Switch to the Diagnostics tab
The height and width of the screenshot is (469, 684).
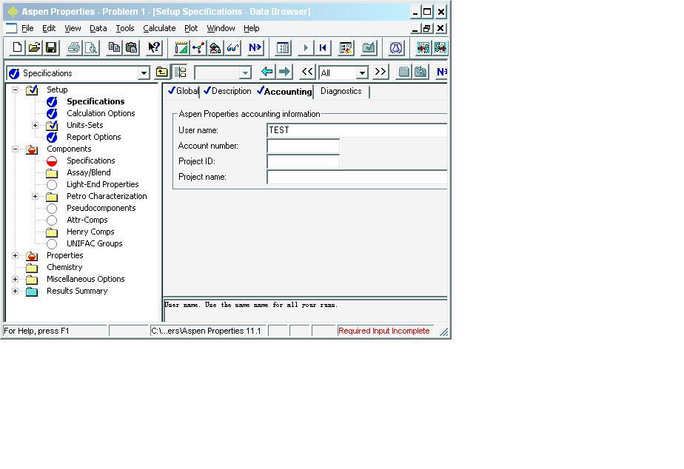[x=341, y=91]
